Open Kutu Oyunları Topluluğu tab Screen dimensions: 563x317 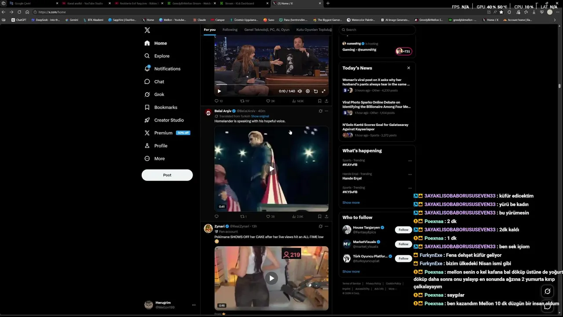[x=314, y=29]
